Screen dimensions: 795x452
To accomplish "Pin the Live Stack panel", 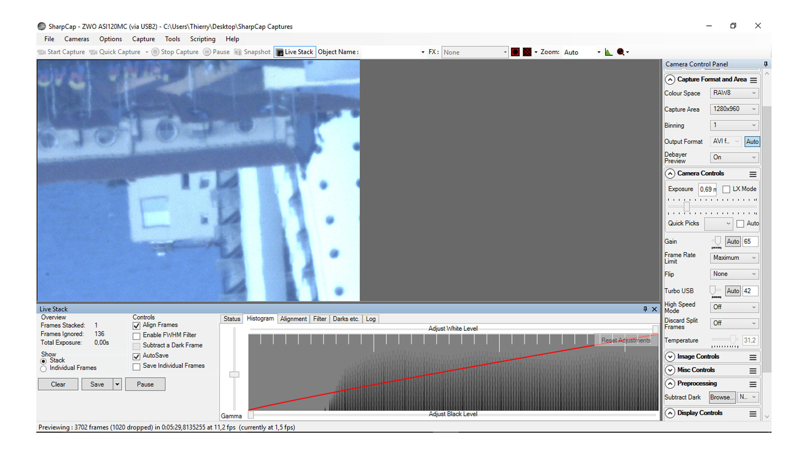I will tap(645, 309).
